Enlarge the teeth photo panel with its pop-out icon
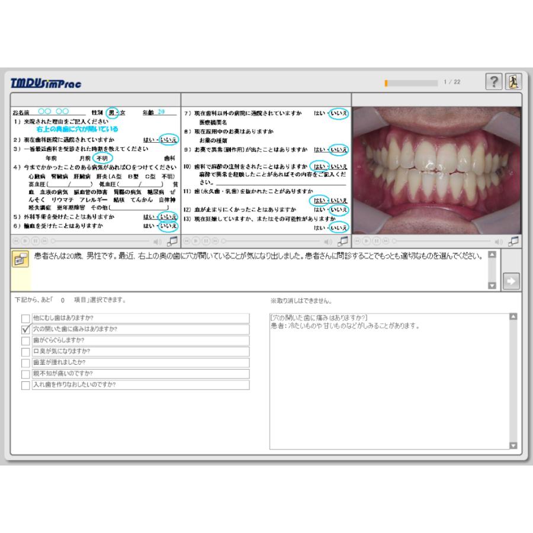Image resolution: width=533 pixels, height=533 pixels. (513, 242)
